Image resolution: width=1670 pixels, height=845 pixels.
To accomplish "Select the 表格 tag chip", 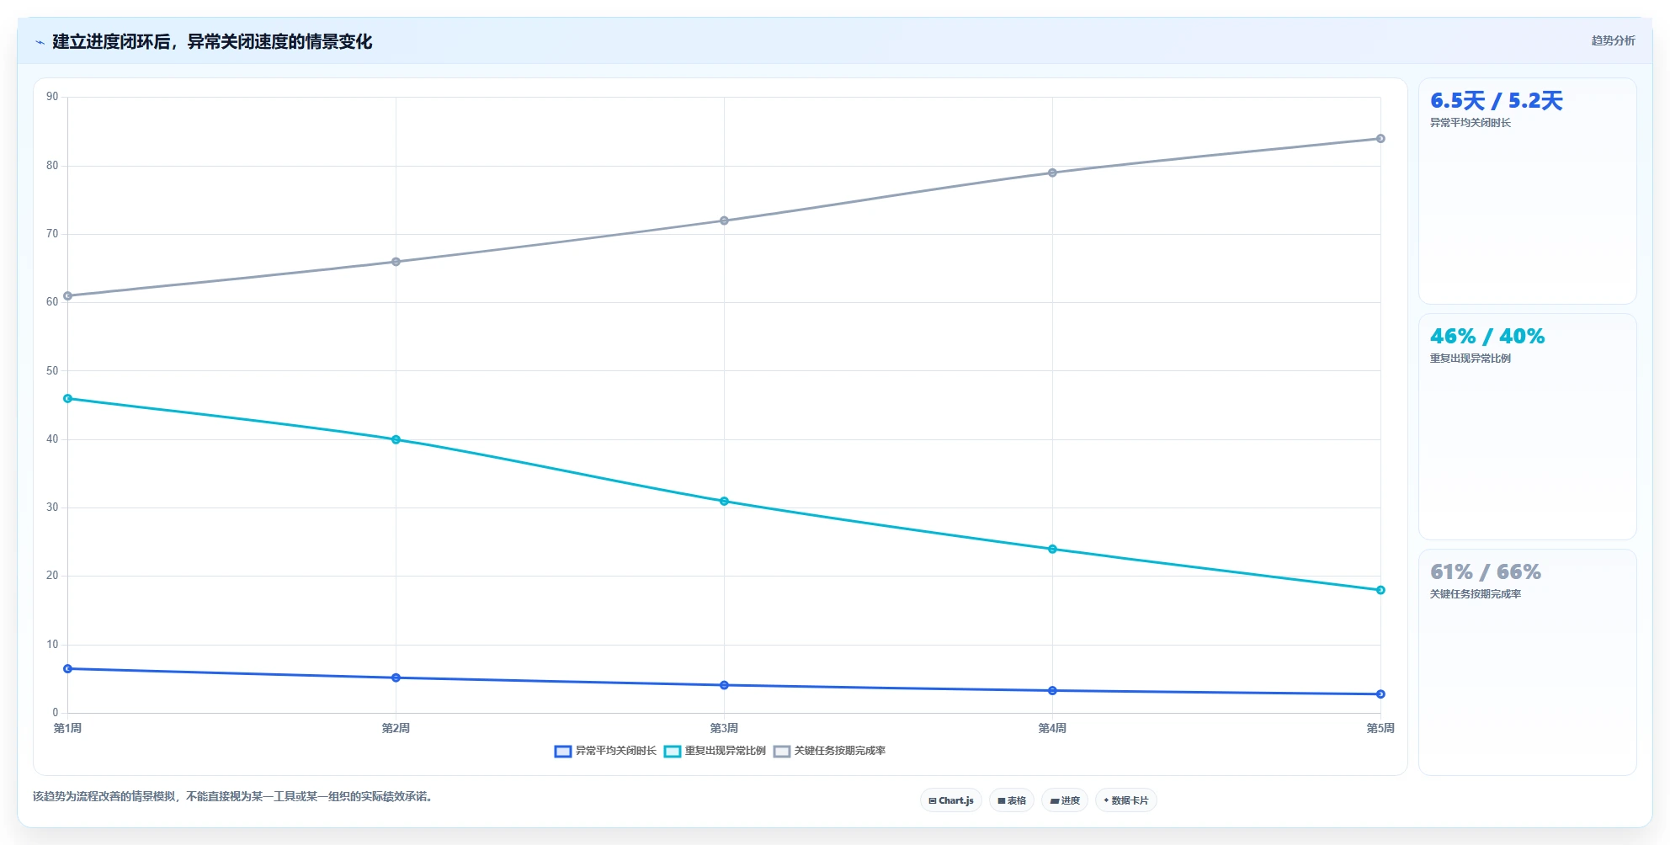I will point(1012,800).
